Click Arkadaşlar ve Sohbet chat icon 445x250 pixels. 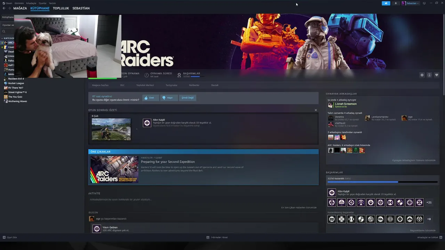(x=441, y=237)
